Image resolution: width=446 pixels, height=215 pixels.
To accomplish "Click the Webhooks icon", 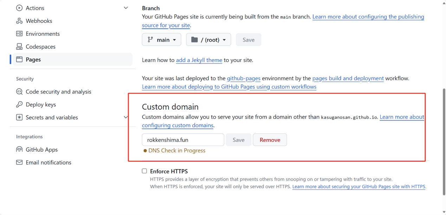I will [x=19, y=21].
